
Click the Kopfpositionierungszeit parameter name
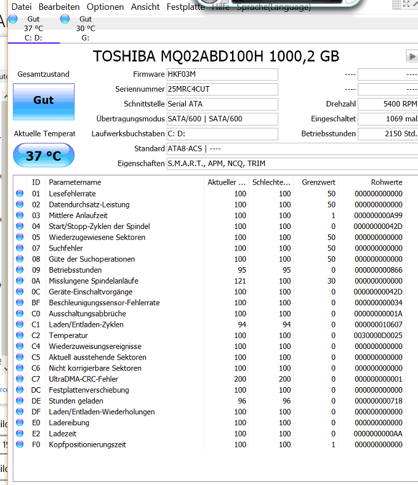click(x=87, y=445)
